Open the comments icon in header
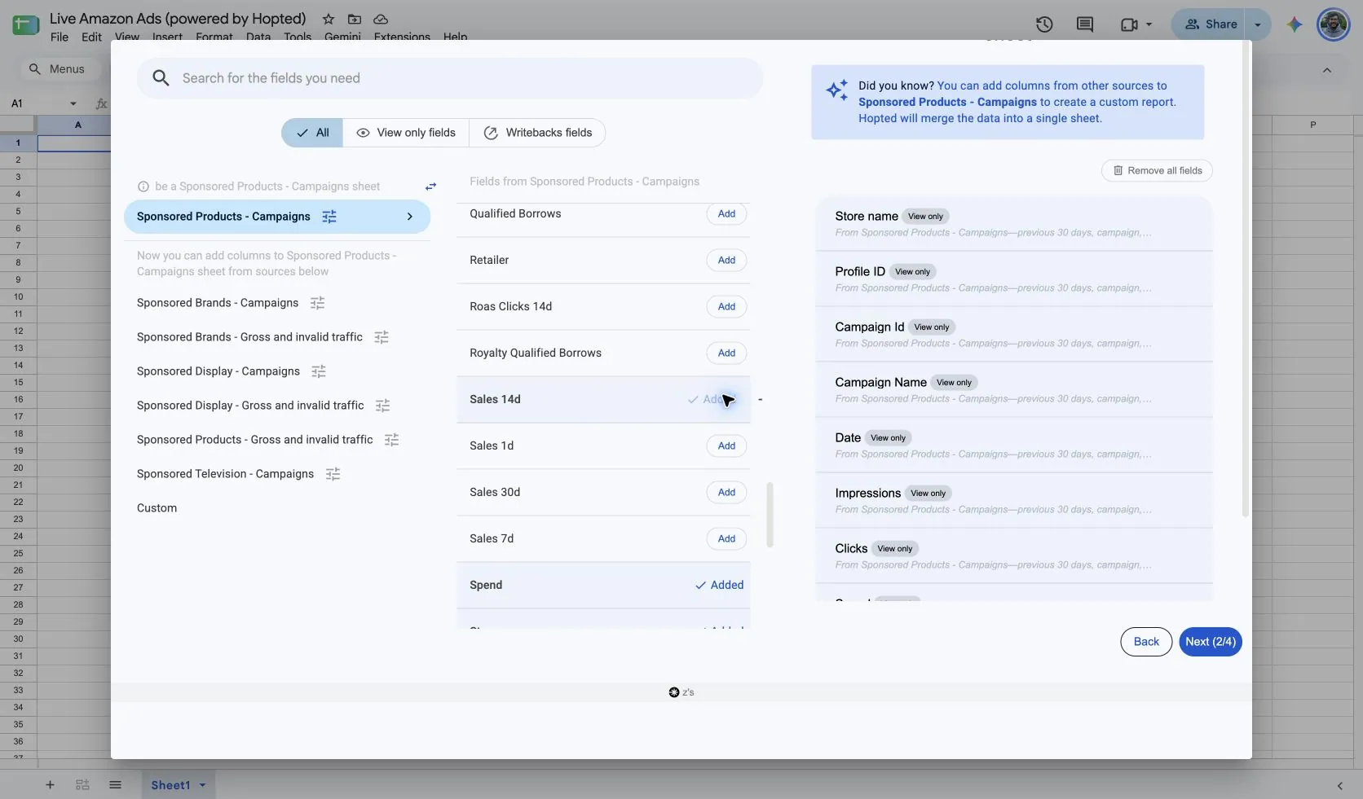The width and height of the screenshot is (1363, 799). pos(1085,24)
